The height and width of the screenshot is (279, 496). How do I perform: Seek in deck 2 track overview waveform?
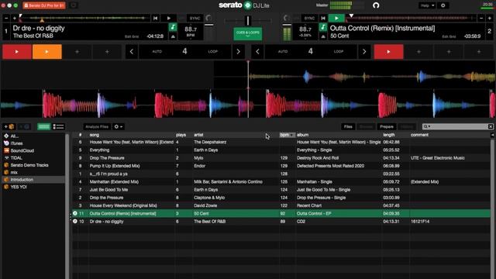pos(412,19)
